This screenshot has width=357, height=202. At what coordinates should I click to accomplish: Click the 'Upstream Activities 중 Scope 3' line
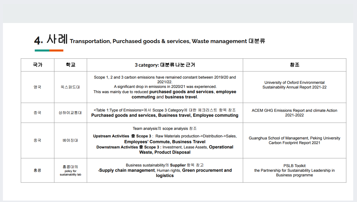[x=165, y=136]
